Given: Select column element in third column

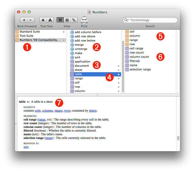Looking at the screenshot, I should point(150,36).
